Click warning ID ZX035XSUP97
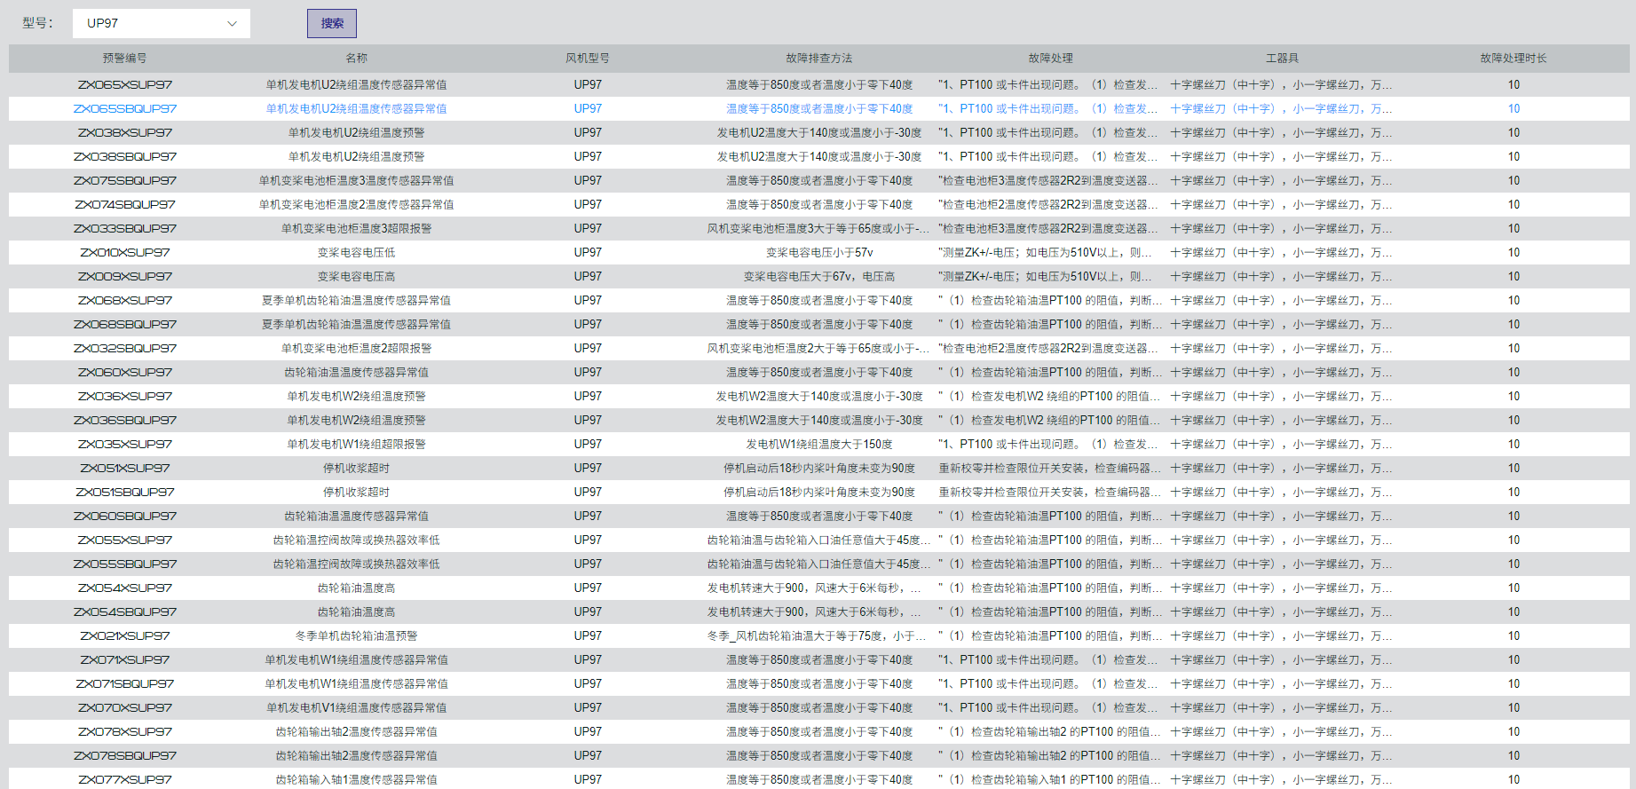Image resolution: width=1636 pixels, height=789 pixels. point(124,445)
